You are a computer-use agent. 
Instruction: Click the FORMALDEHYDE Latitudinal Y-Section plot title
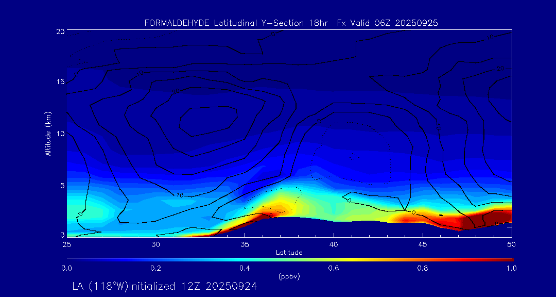(291, 23)
